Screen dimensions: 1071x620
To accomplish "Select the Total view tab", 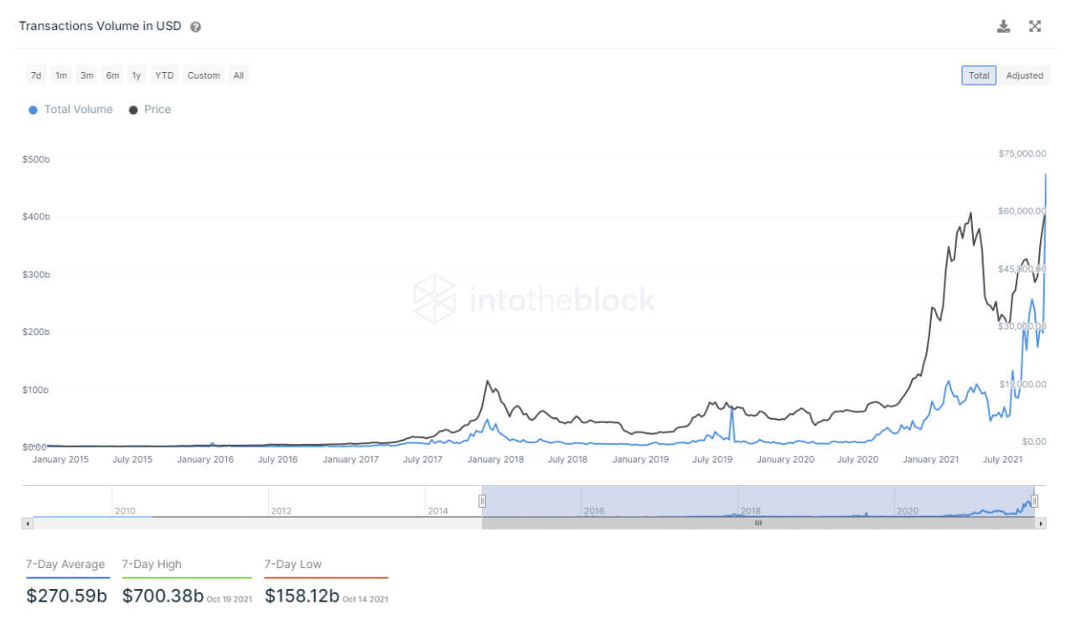I will (x=978, y=75).
